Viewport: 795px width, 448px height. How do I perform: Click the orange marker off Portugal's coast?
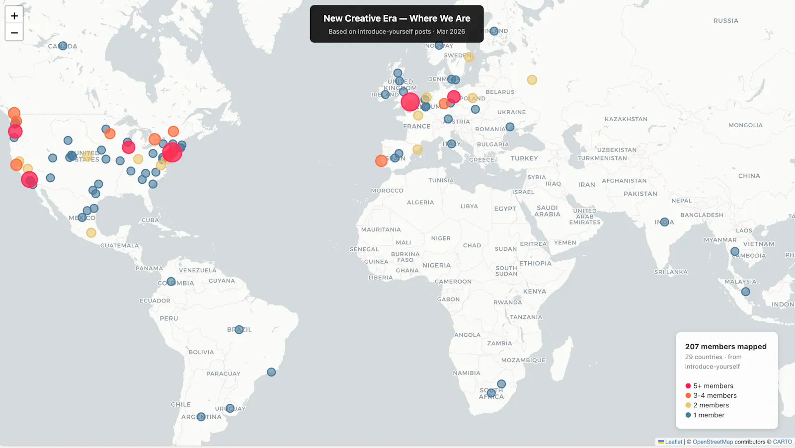pos(381,160)
